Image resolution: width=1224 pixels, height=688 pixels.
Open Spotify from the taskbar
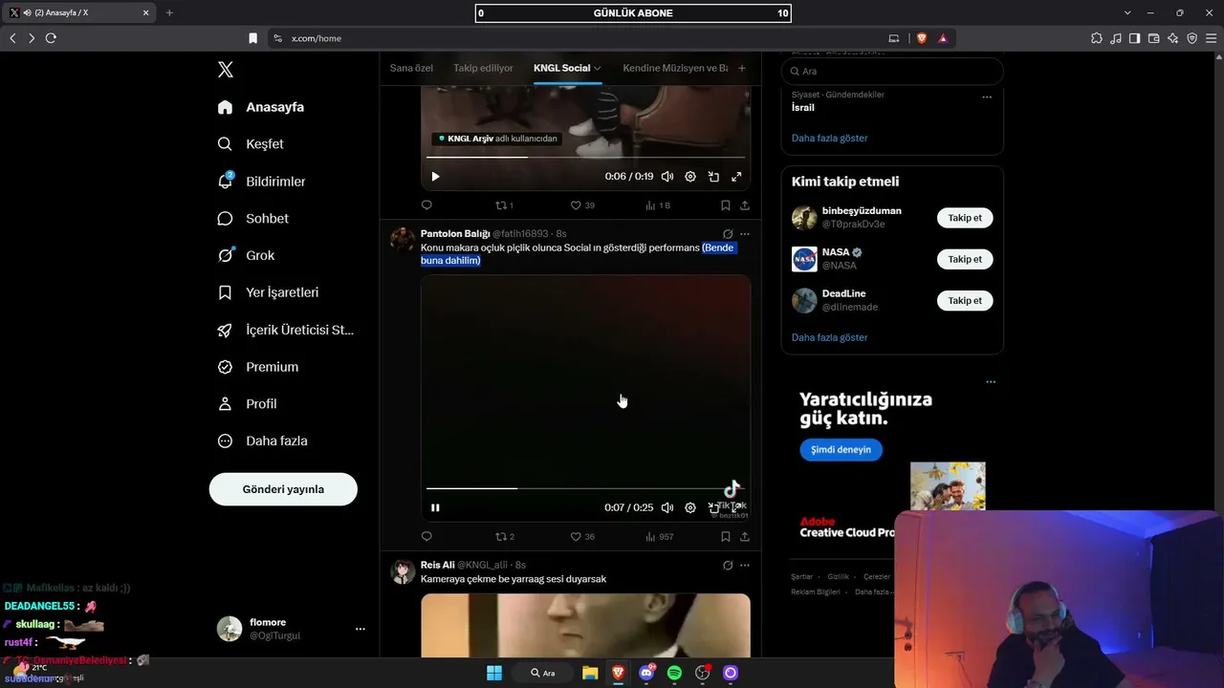coord(674,673)
